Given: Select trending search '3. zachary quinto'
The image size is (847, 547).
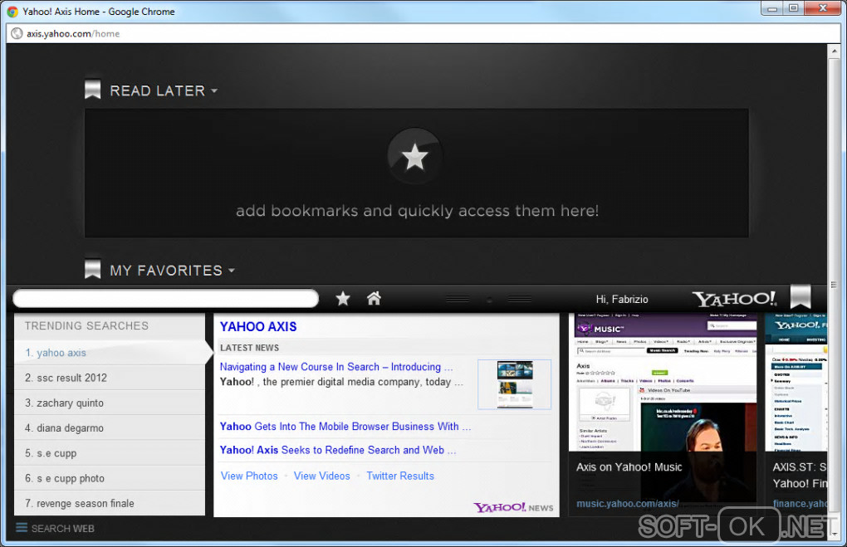Looking at the screenshot, I should 110,403.
